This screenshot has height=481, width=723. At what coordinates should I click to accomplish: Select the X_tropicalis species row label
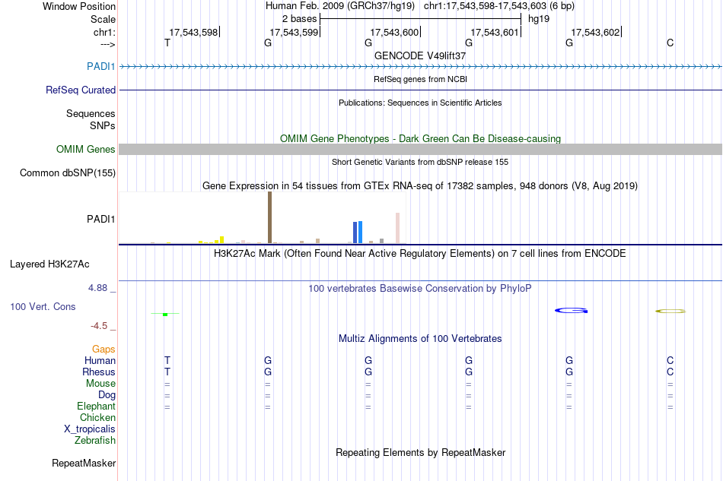pyautogui.click(x=90, y=429)
